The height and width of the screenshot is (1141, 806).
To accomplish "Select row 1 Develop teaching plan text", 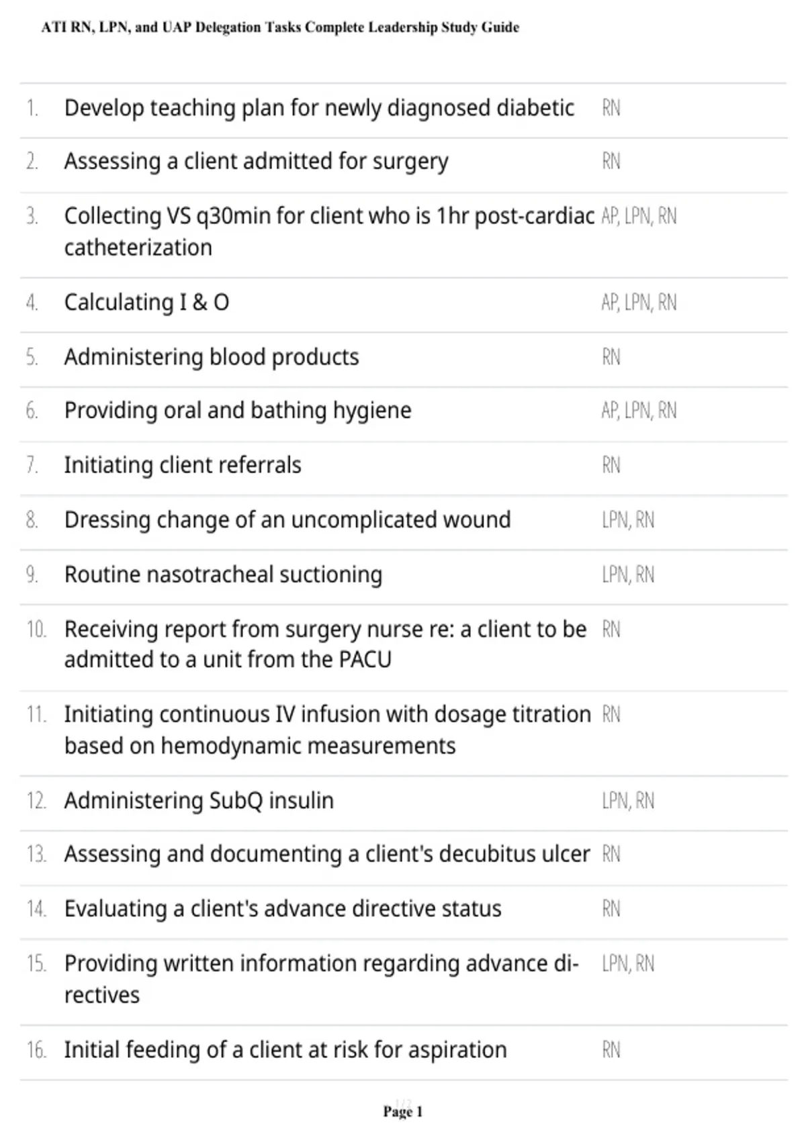I will tap(319, 108).
